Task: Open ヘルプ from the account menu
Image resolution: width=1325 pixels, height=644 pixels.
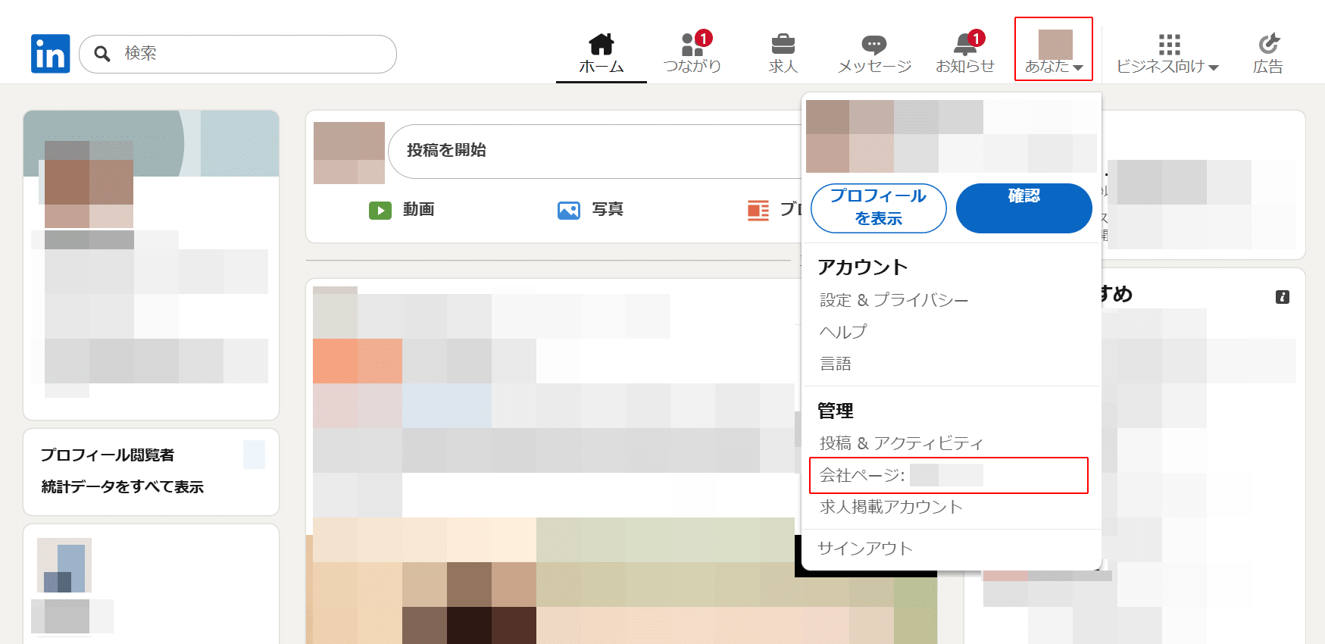Action: [842, 332]
